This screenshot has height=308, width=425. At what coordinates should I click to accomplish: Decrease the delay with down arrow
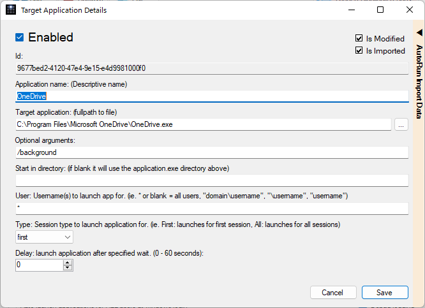[68, 267]
